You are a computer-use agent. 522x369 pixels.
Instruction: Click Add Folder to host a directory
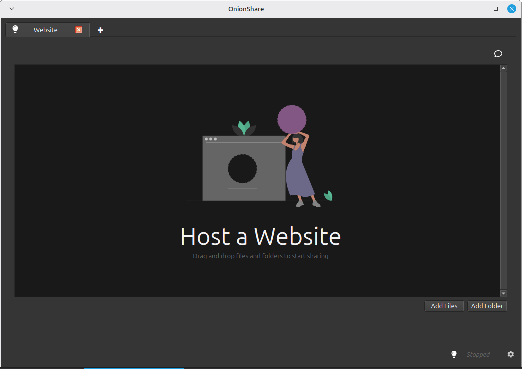pyautogui.click(x=487, y=306)
